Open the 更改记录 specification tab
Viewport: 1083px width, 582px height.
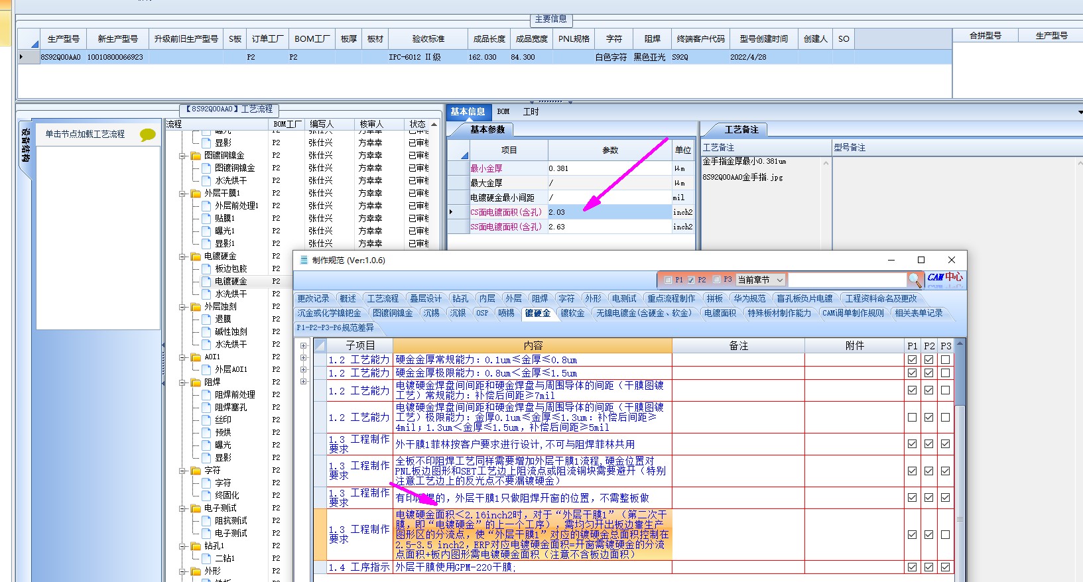click(314, 298)
